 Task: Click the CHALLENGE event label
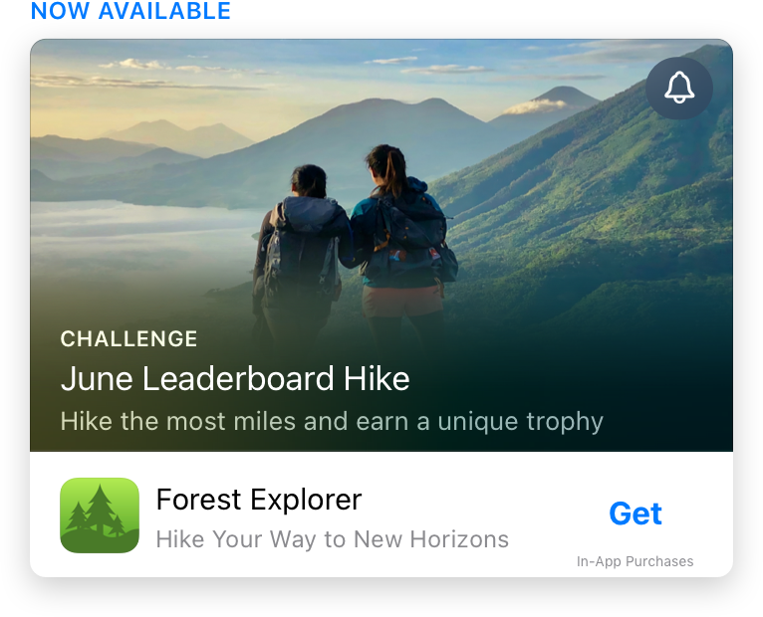128,339
